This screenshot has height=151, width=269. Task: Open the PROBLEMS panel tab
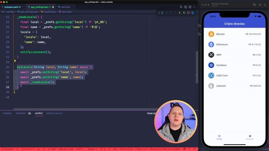pos(21,113)
